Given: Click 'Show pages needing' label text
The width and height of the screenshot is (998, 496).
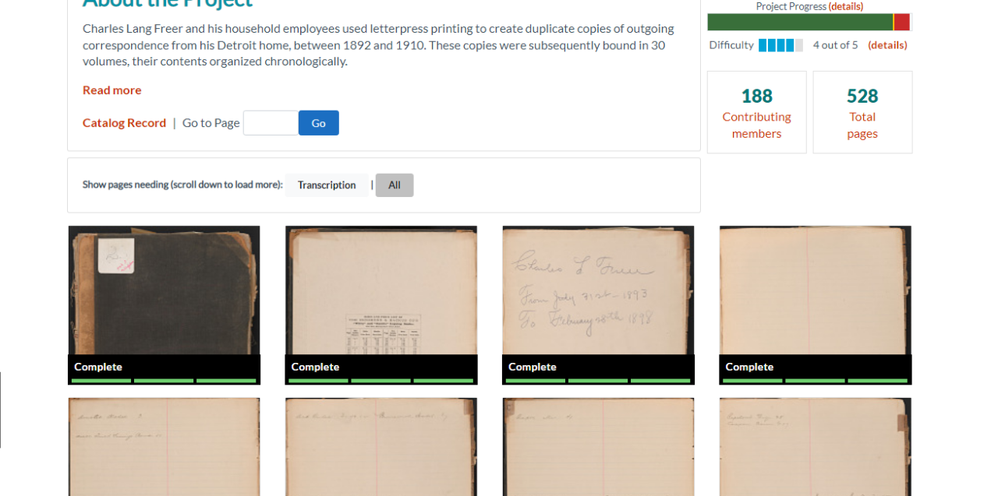Looking at the screenshot, I should click(182, 185).
